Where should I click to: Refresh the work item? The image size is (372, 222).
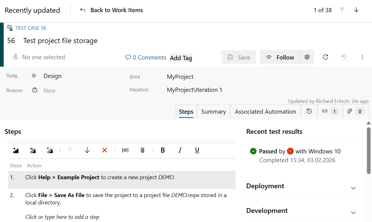coord(325,57)
